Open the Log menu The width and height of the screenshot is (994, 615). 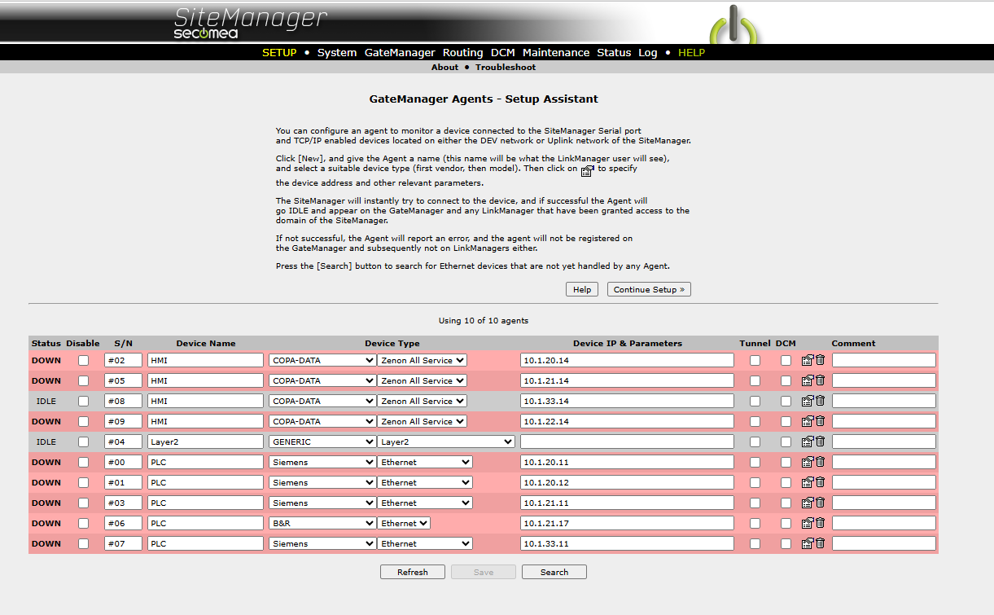(x=648, y=52)
